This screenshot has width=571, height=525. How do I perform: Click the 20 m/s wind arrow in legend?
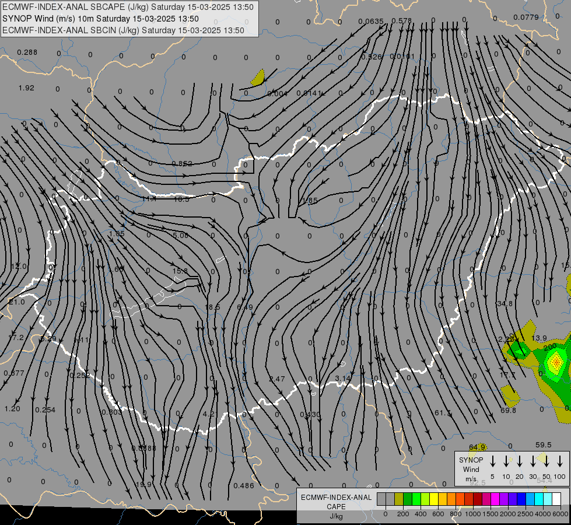coord(520,461)
